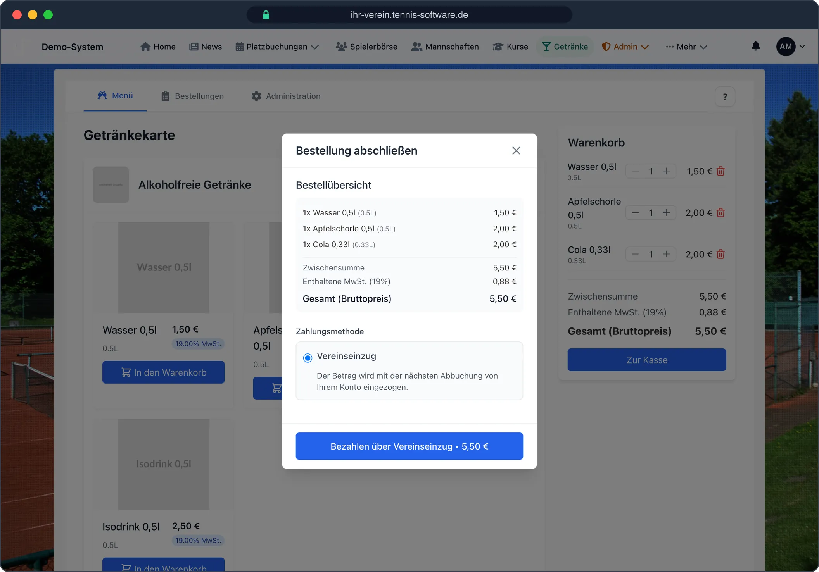Delete Apfelschorle 0,5l from cart
Screen dimensions: 819x572
coord(721,212)
